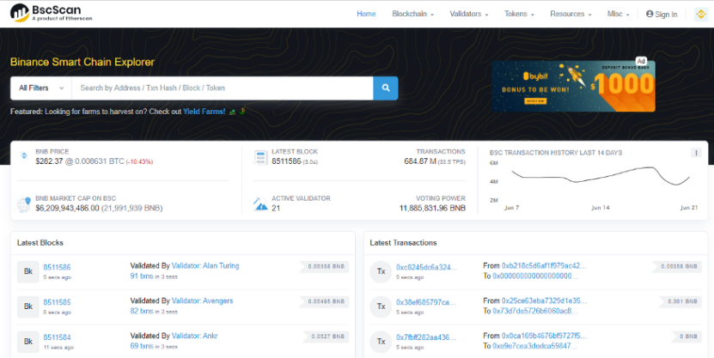Go to the Home menu item
Screen dimensions: 714x358
tap(366, 14)
